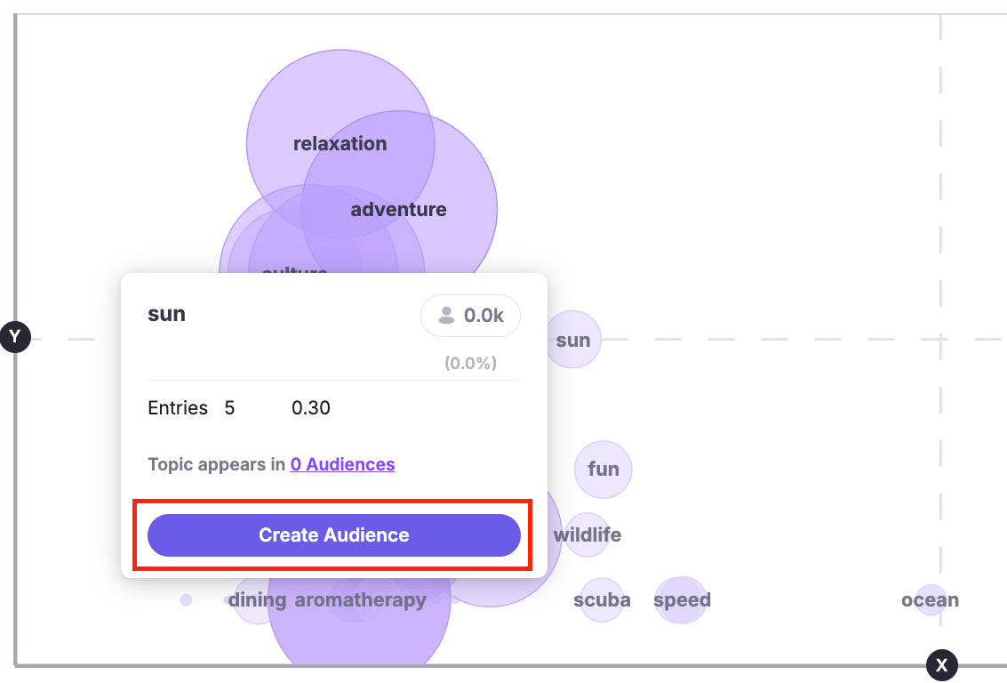The height and width of the screenshot is (683, 1007).
Task: Pick the fun topic bubble
Action: [x=603, y=469]
